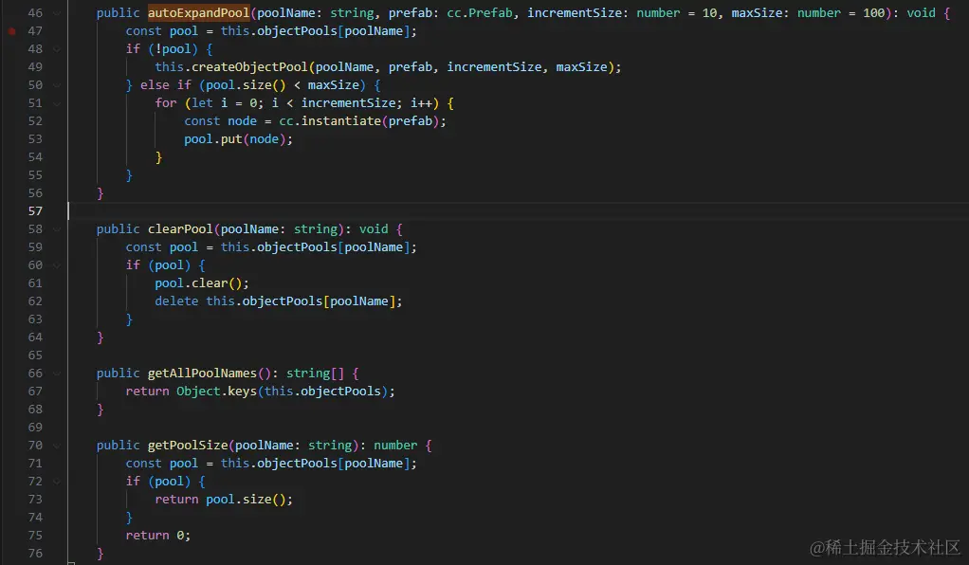
Task: Click 'i++' in the for loop on line 51
Action: (421, 103)
